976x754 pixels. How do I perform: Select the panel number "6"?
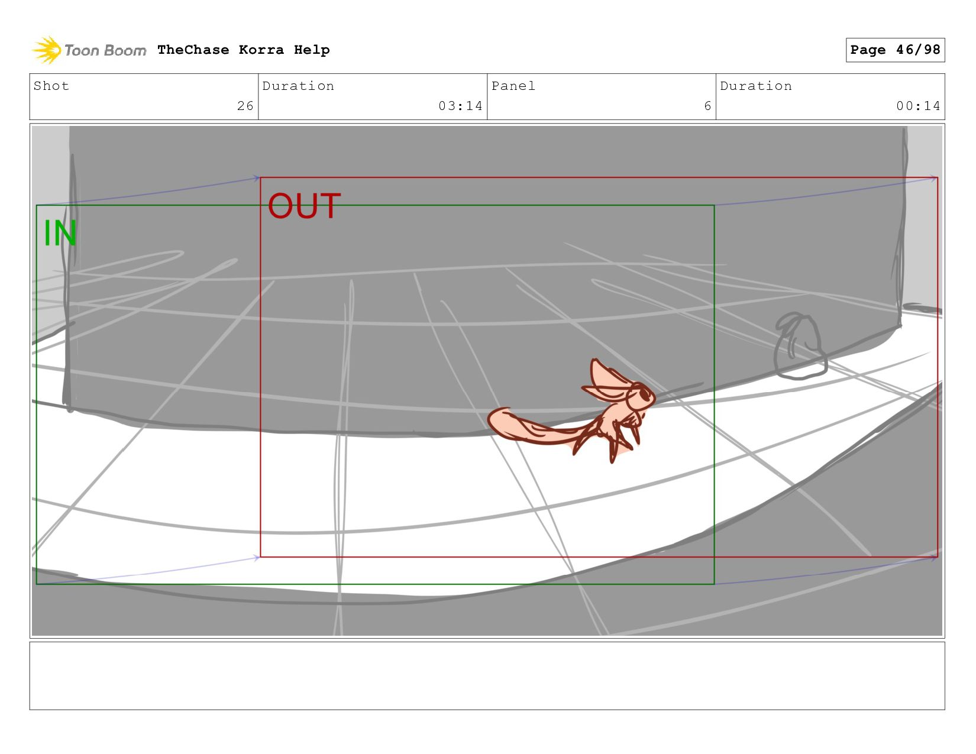(707, 106)
